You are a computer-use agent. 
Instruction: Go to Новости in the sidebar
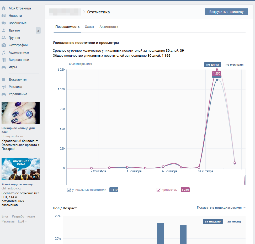click(15, 16)
